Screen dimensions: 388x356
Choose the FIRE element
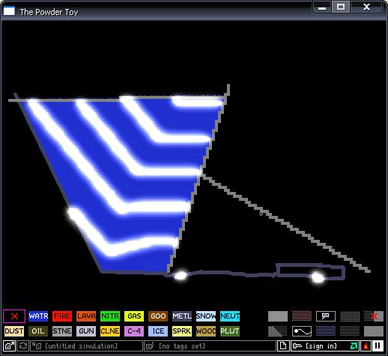tap(62, 316)
